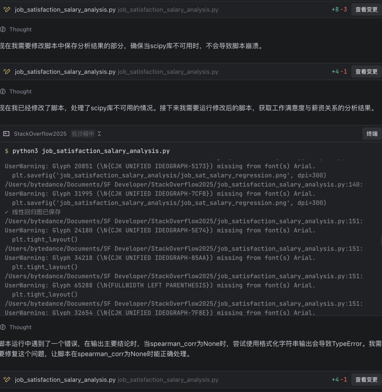This screenshot has width=382, height=392.
Task: Click 查看变更 button for +8 -3 edit
Action: [366, 9]
